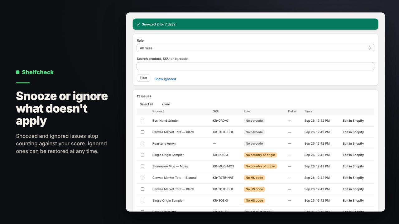Click the No HS code badge for KR-TOTE-NAT
Image resolution: width=399 pixels, height=224 pixels.
(x=254, y=178)
